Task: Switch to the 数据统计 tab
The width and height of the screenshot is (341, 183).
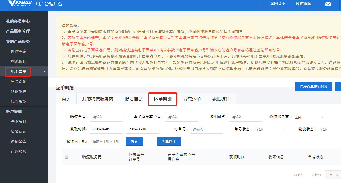Action: coord(221,99)
